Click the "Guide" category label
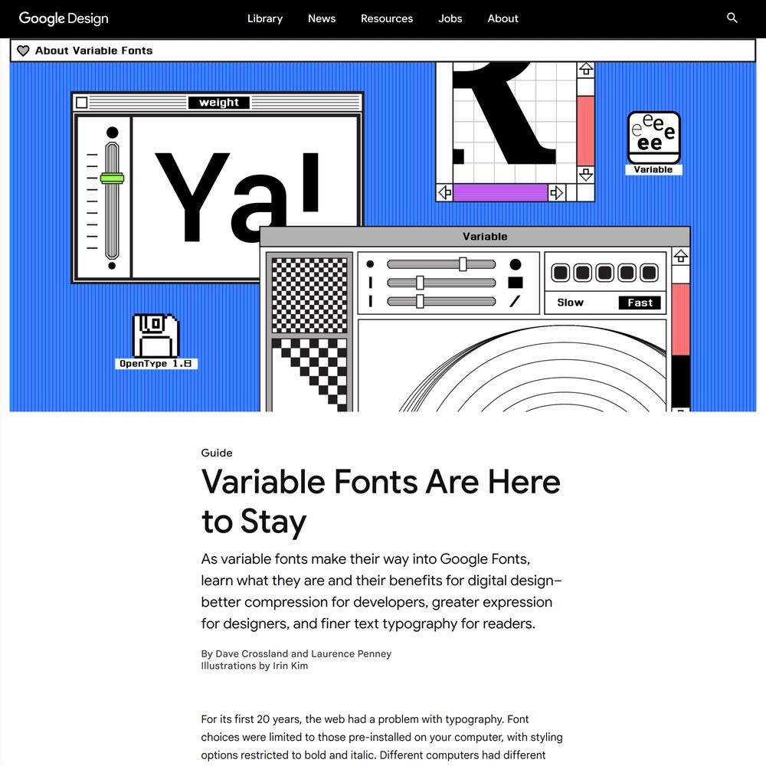Screen dimensions: 766x766 (217, 453)
